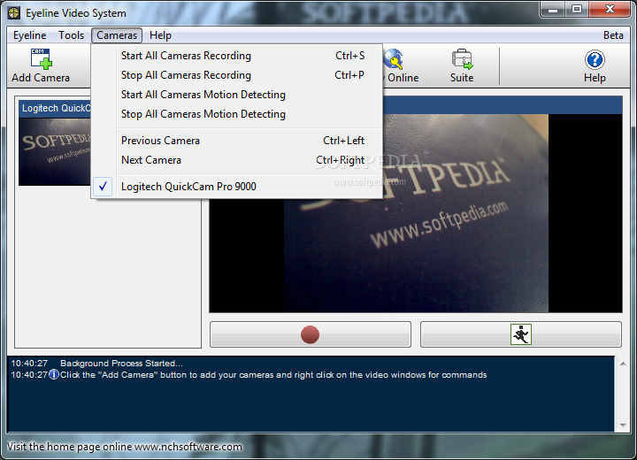Click the main camera video preview
Screen dimensions: 637x460
tap(416, 213)
